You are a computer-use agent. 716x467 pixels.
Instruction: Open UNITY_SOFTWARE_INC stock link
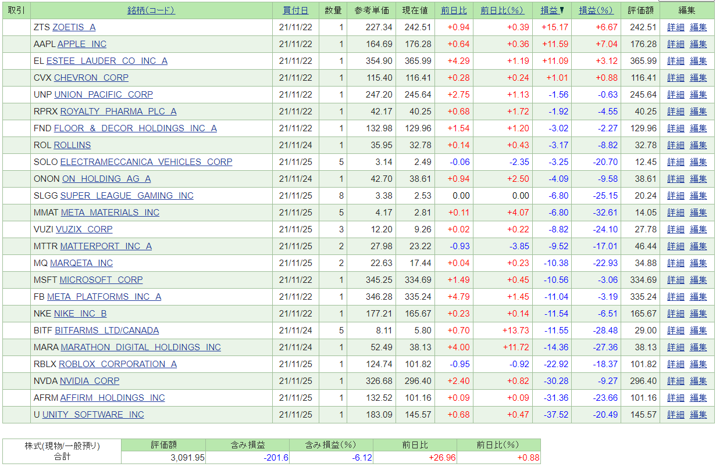[93, 415]
